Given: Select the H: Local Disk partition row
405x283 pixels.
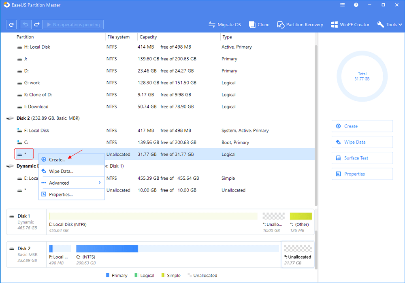Looking at the screenshot, I should (x=158, y=47).
